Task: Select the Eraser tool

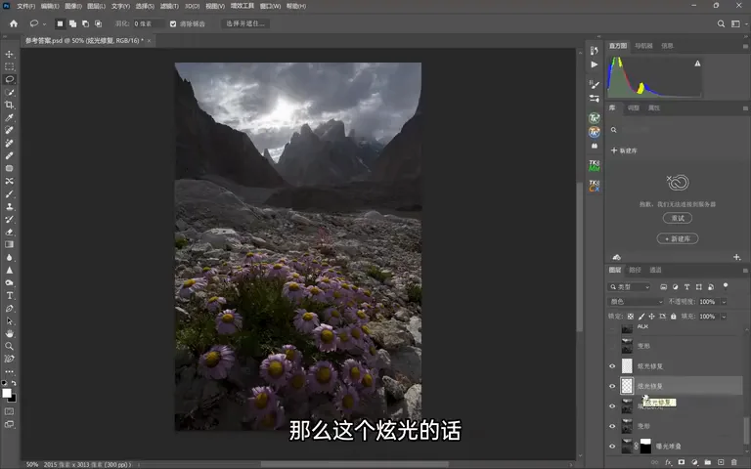Action: point(9,233)
